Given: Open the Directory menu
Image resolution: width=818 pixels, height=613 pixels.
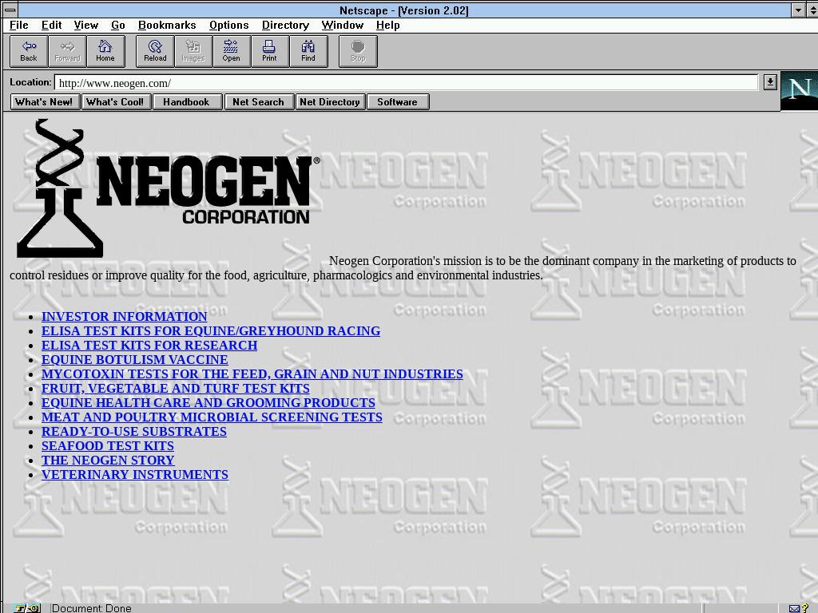Looking at the screenshot, I should pos(285,26).
